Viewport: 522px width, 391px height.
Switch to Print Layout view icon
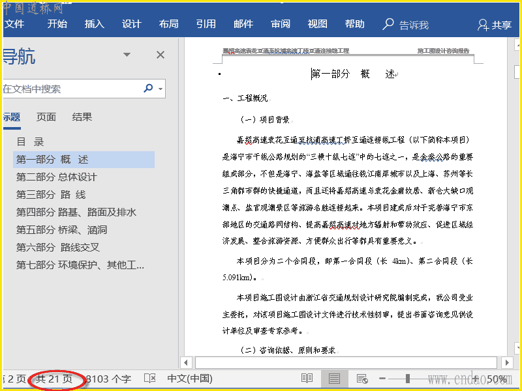pos(334,379)
